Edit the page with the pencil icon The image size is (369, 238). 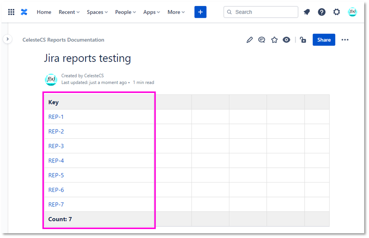point(249,40)
